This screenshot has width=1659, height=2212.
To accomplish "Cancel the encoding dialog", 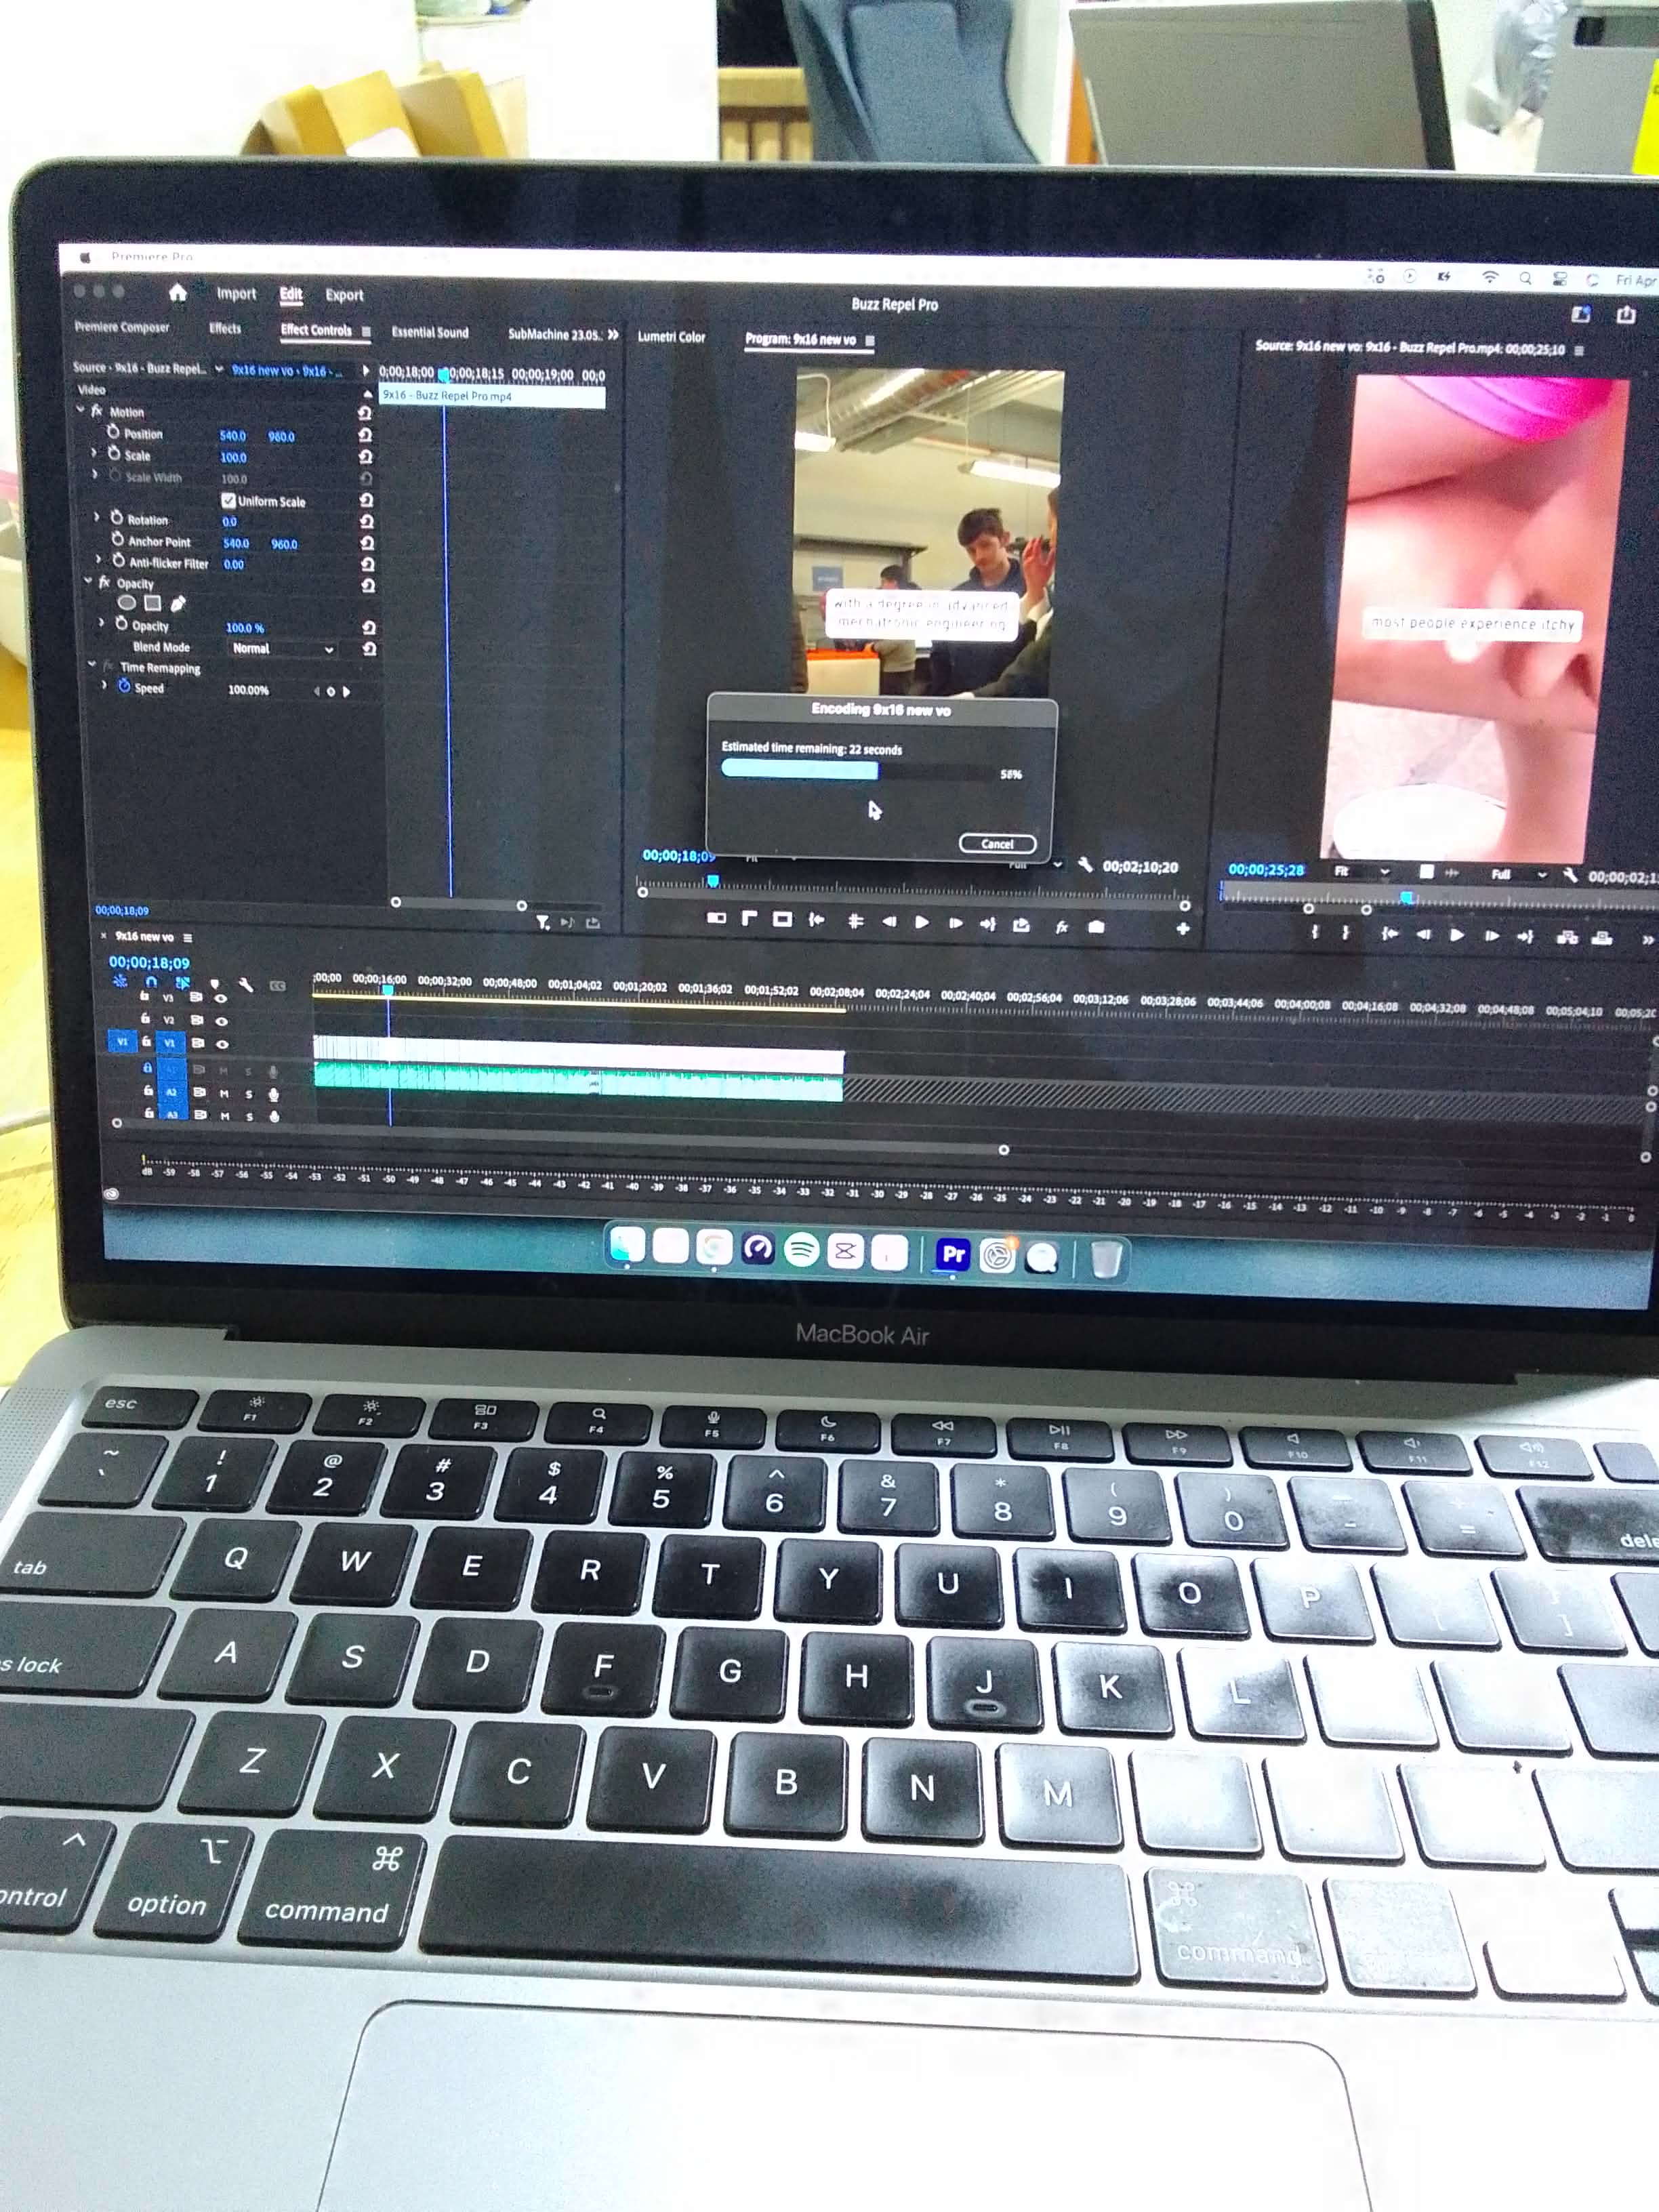I will click(x=997, y=844).
